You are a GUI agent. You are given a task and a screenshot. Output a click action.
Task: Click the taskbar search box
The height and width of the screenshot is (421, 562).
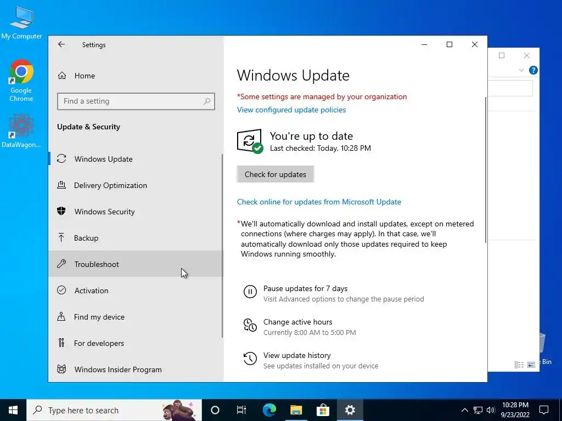coord(114,410)
